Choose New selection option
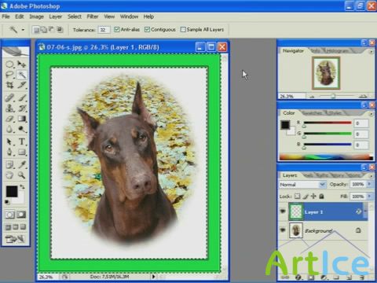This screenshot has height=283, width=377. (x=37, y=30)
